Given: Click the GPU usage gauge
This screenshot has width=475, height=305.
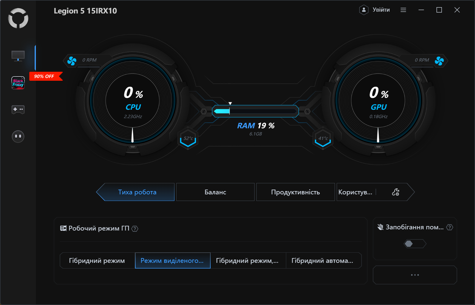Looking at the screenshot, I should (378, 100).
